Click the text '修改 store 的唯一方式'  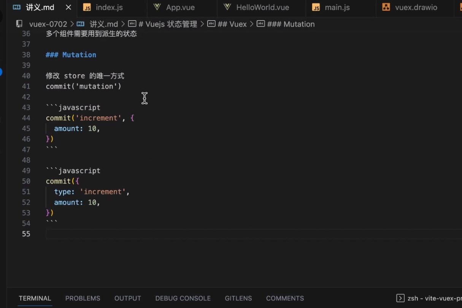click(85, 76)
